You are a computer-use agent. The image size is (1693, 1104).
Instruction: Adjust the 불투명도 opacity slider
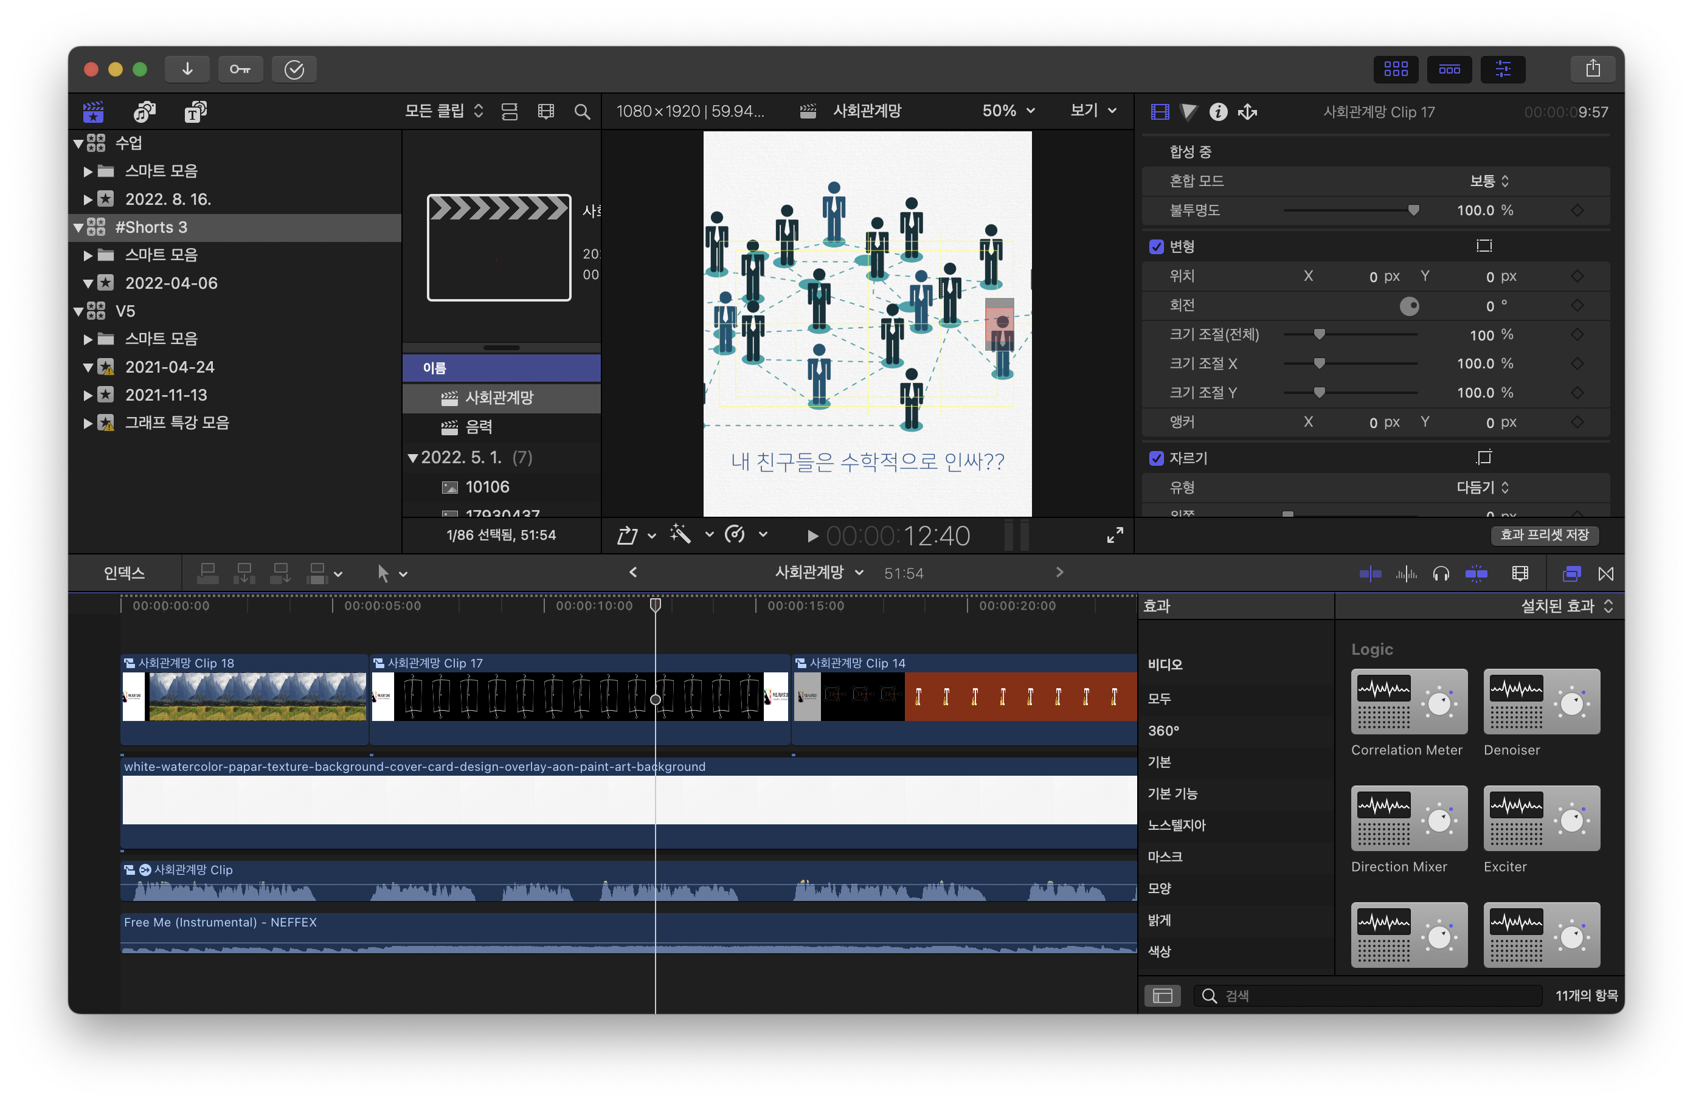[1413, 210]
